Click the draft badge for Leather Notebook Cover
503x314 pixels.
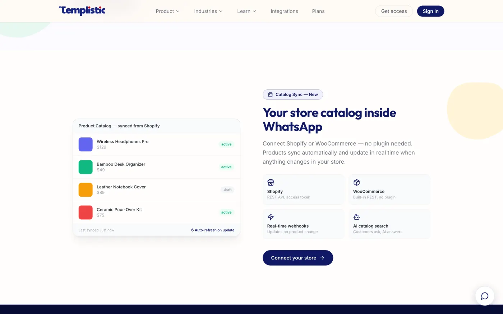(227, 189)
